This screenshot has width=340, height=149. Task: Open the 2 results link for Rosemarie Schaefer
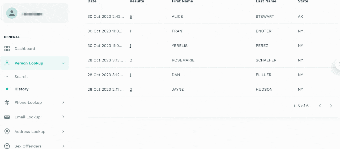click(131, 60)
